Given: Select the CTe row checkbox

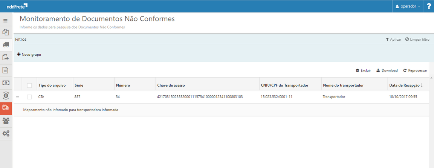Looking at the screenshot, I should pyautogui.click(x=29, y=97).
